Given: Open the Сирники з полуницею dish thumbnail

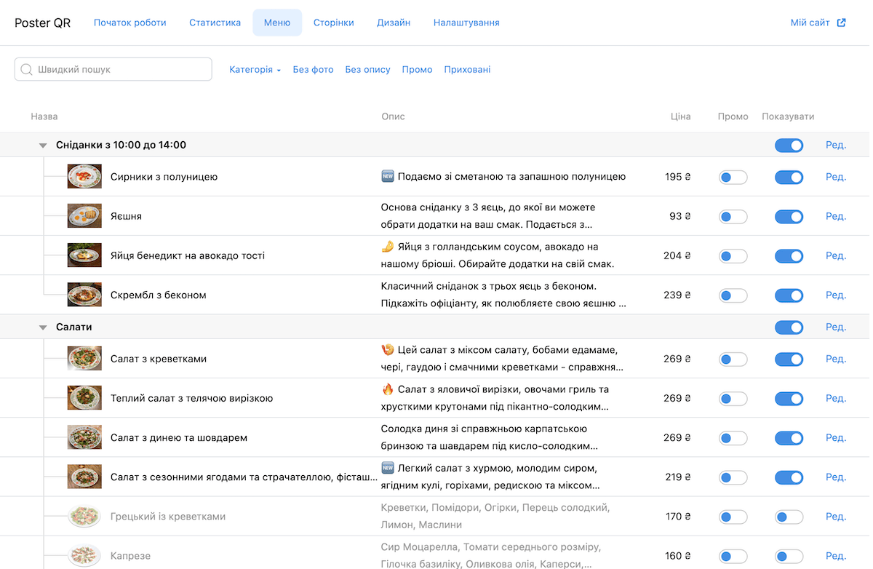Looking at the screenshot, I should tap(84, 177).
